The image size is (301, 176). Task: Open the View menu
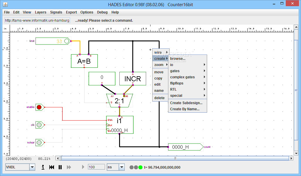[27, 12]
